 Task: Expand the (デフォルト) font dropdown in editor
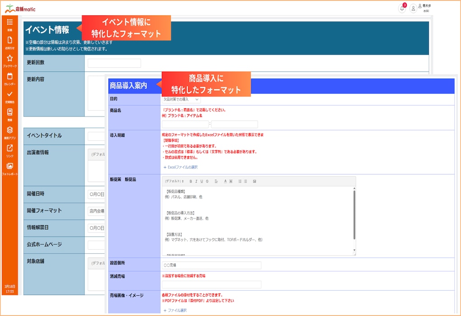(174, 181)
